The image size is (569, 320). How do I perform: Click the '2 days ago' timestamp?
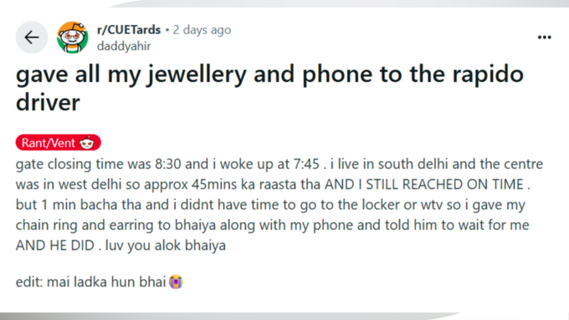[202, 30]
